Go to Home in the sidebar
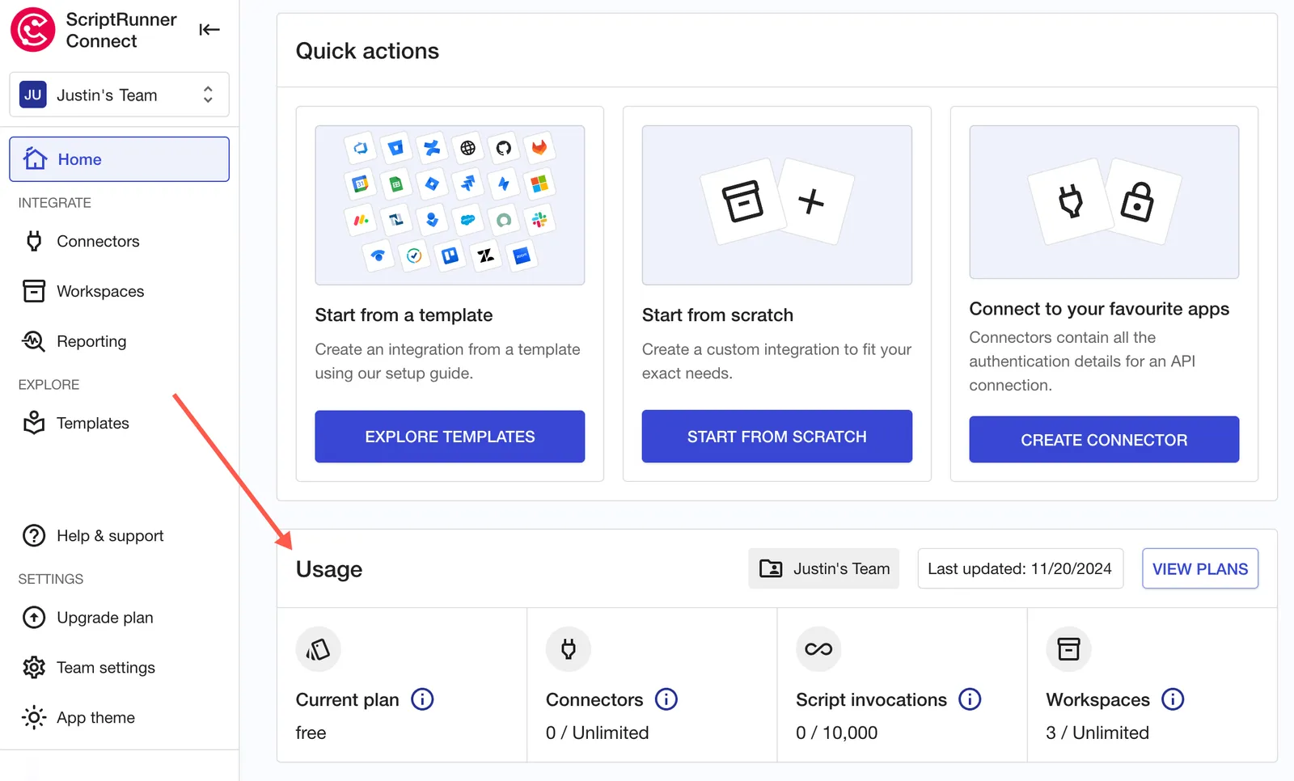 coord(119,159)
